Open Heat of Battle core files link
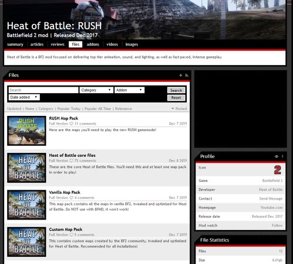The width and height of the screenshot is (293, 264). 72,155
